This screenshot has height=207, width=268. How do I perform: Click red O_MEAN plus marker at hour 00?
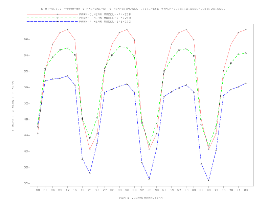tap(38, 133)
